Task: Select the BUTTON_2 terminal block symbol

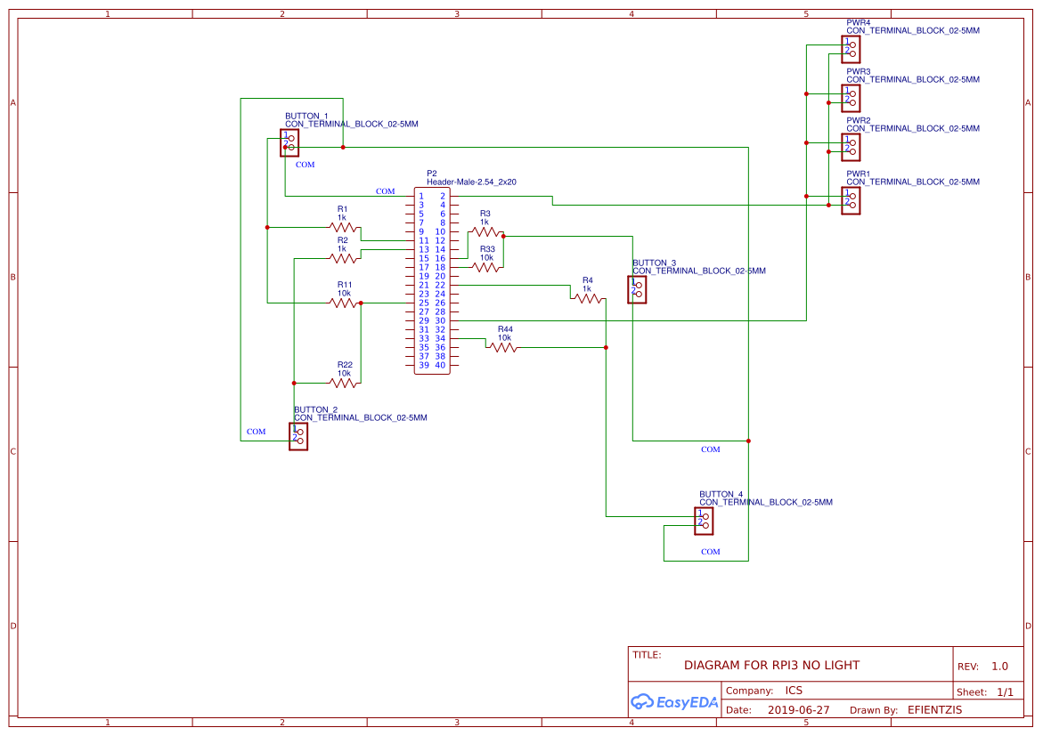Action: [x=299, y=436]
